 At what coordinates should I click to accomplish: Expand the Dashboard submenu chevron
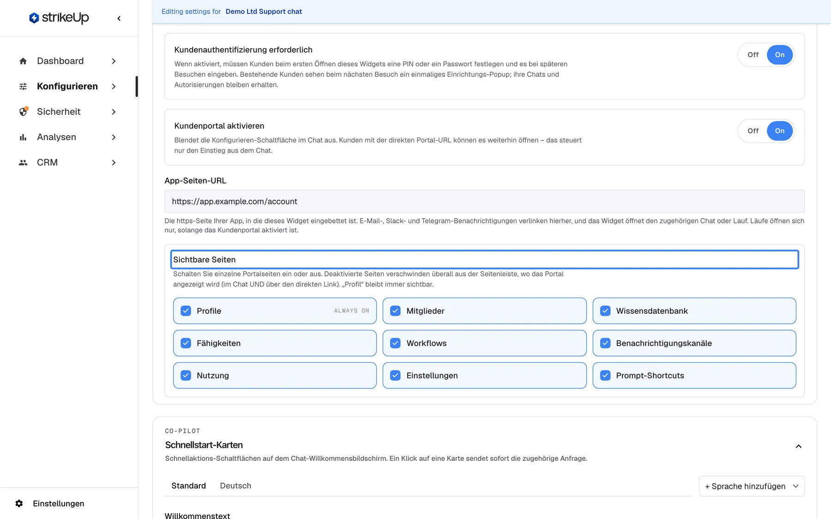(114, 61)
